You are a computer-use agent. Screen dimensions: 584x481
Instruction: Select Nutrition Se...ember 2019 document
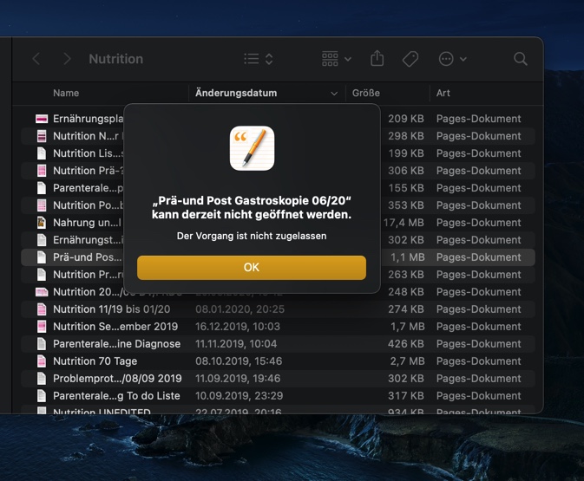115,327
